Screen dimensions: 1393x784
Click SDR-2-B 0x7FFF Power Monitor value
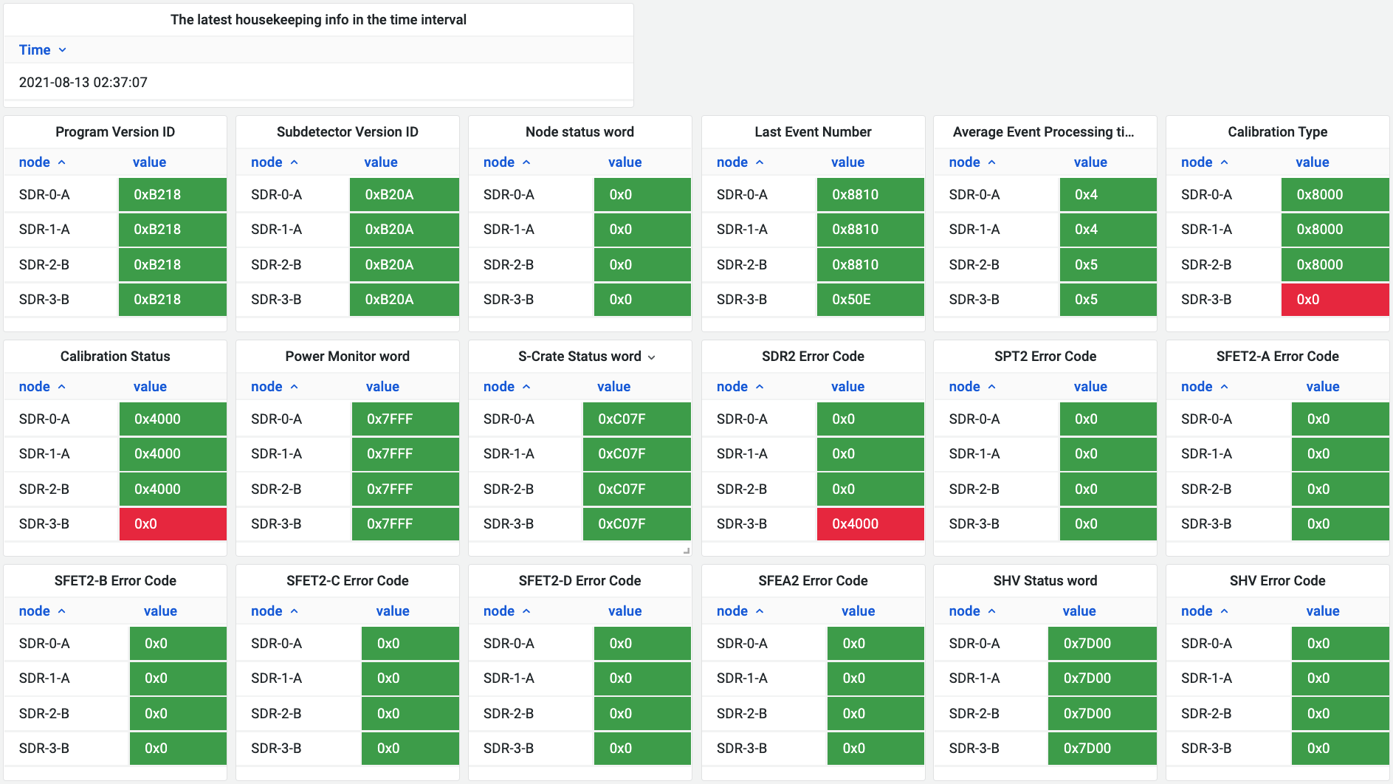[x=405, y=489]
